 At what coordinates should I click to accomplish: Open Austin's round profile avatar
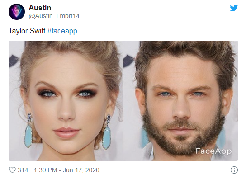tap(17, 12)
